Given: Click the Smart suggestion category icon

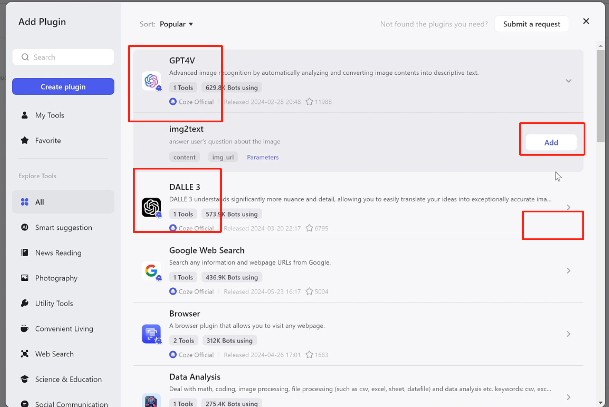Looking at the screenshot, I should [x=25, y=227].
